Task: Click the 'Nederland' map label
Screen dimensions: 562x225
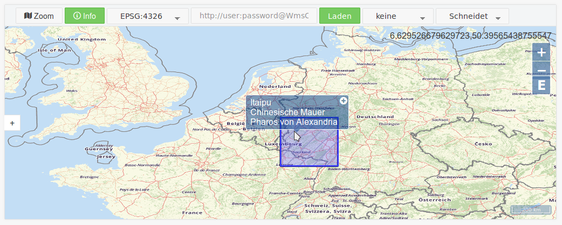Action: pos(275,87)
